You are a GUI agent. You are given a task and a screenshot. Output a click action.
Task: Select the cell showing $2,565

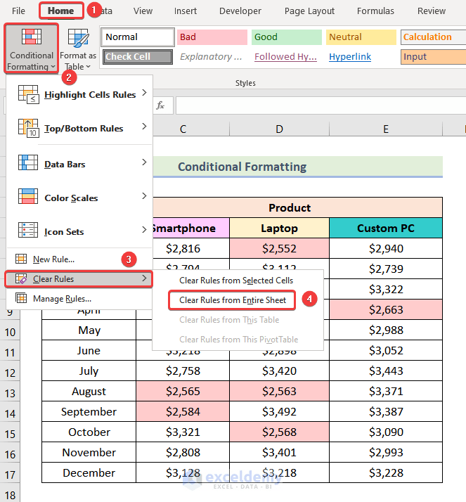[x=183, y=391]
